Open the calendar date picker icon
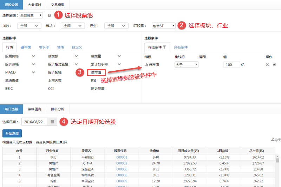Image resolution: width=281 pixels, height=187 pixels. 52,122
